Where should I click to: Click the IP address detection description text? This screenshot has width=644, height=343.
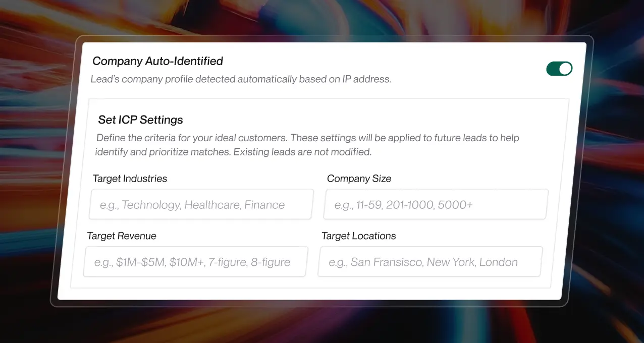(241, 79)
